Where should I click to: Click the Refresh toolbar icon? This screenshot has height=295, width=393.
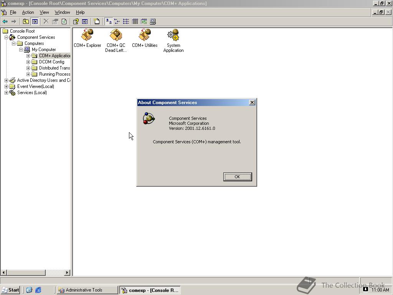(64, 22)
